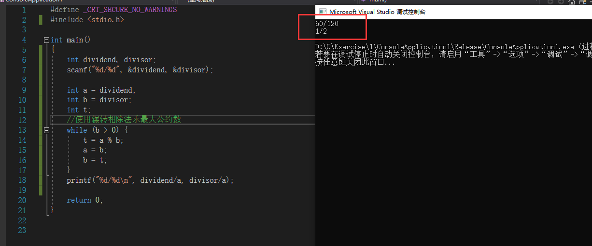
Task: Click the _CRT_SECURE_NO_WARNINGS macro text
Action: click(130, 10)
